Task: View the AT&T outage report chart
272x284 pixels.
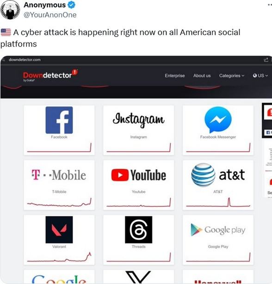Action: coord(218,202)
